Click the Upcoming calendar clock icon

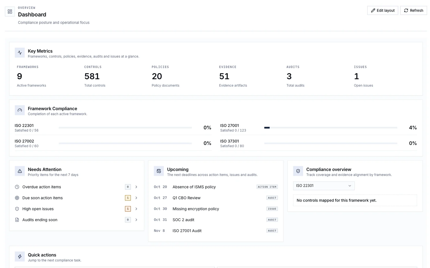coord(159,171)
